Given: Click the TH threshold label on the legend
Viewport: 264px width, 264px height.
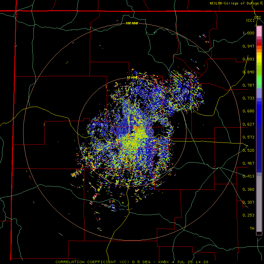Looking at the screenshot, I should [x=252, y=229].
